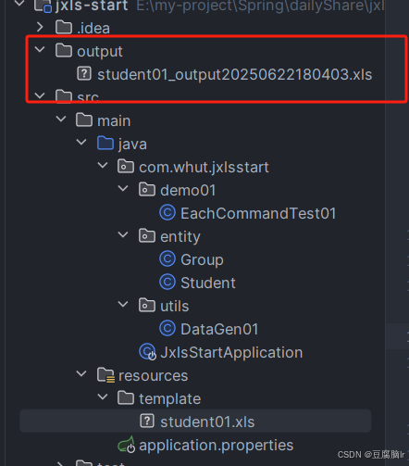Click the DataGen01 class icon

(x=167, y=329)
